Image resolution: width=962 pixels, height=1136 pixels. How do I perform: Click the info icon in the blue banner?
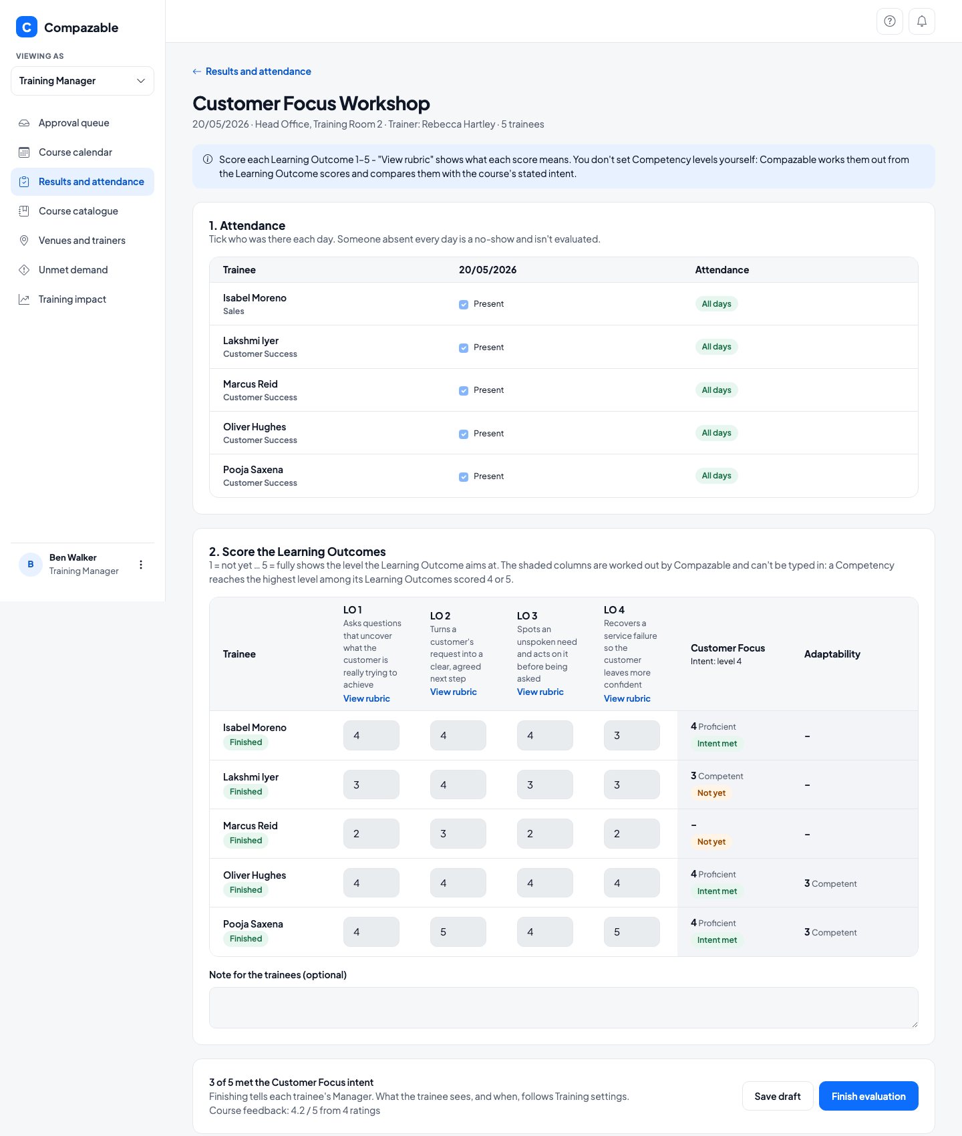(208, 160)
